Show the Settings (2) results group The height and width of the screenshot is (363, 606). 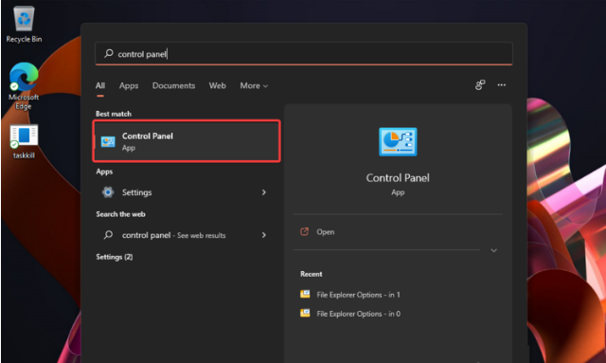(x=115, y=257)
